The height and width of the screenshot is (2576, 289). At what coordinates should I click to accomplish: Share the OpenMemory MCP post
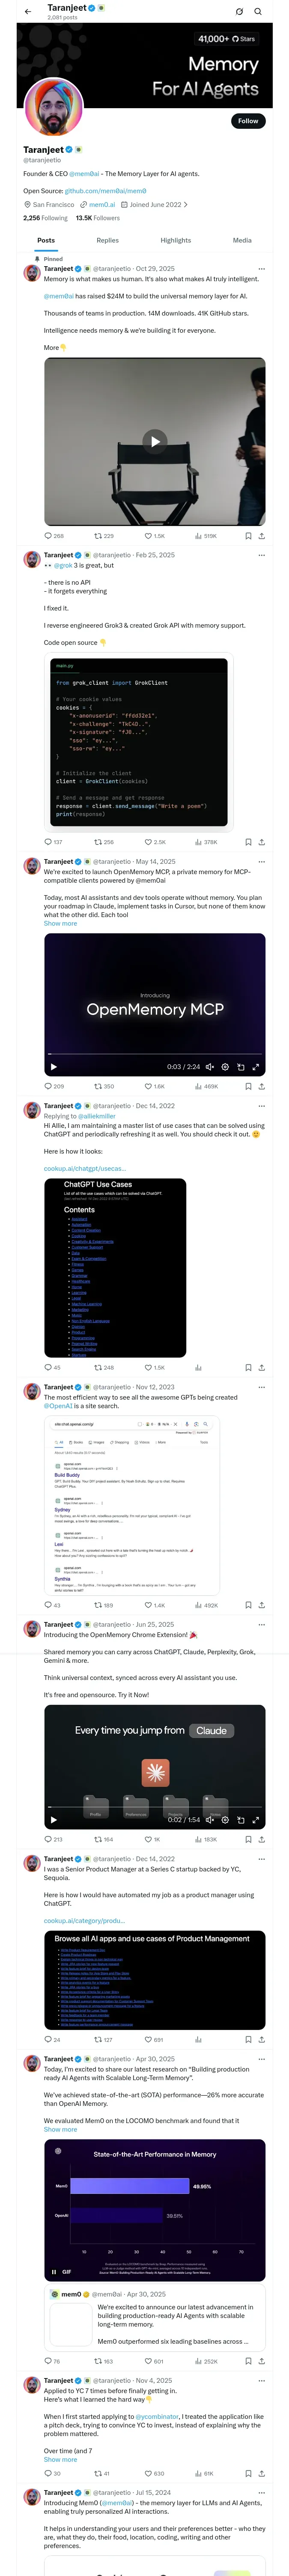pyautogui.click(x=261, y=1086)
